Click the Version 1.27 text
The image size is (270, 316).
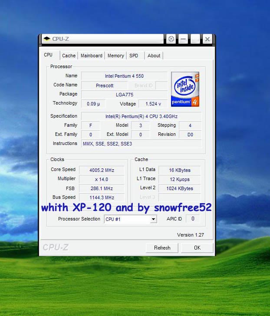pyautogui.click(x=191, y=235)
